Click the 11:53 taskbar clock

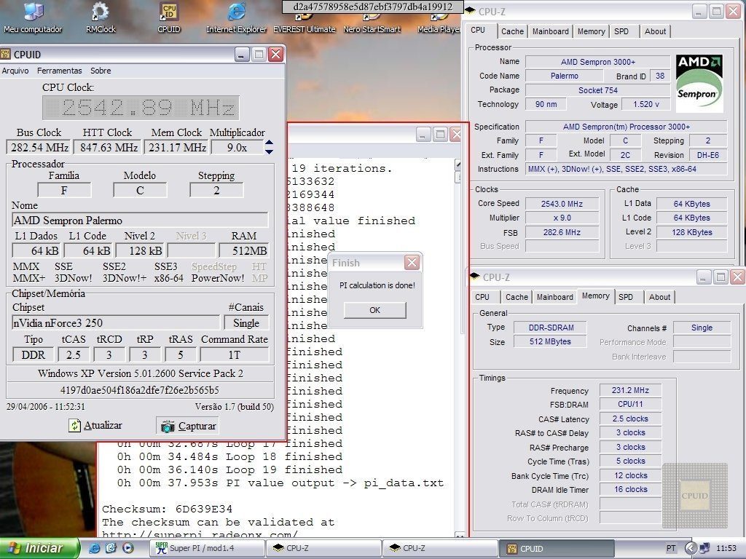click(x=726, y=548)
